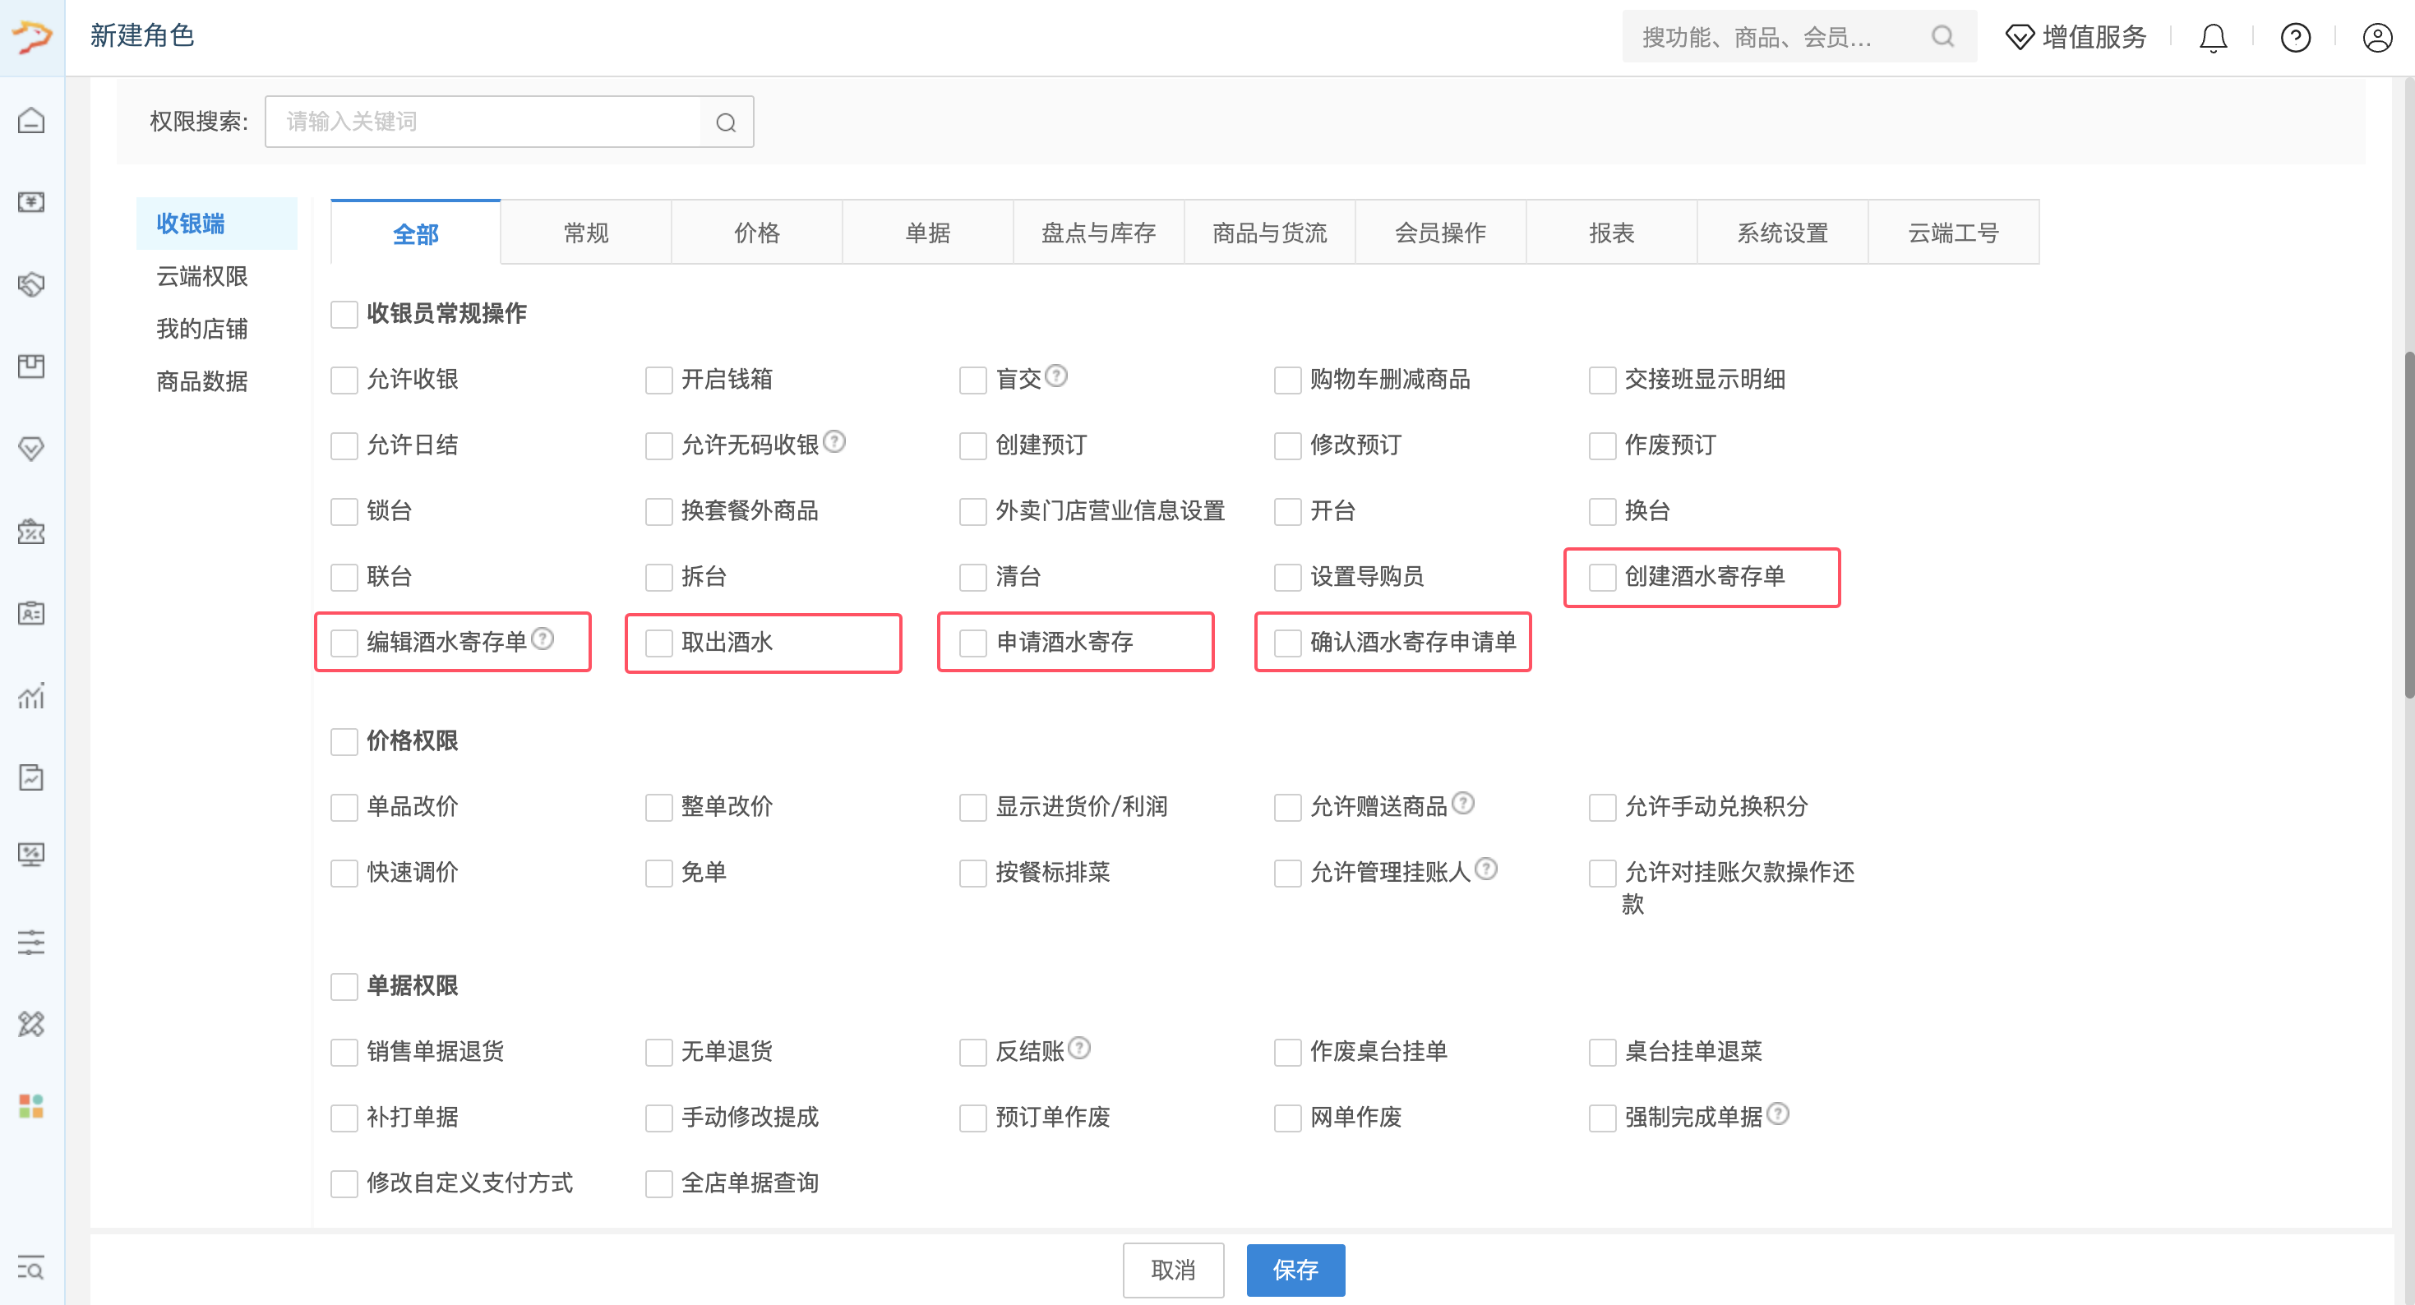Viewport: 2415px width, 1305px height.
Task: Open the percent monitor sidebar icon
Action: click(x=32, y=855)
